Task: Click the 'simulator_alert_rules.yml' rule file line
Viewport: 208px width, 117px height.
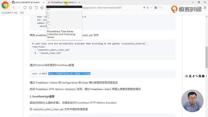Action: tap(52, 50)
